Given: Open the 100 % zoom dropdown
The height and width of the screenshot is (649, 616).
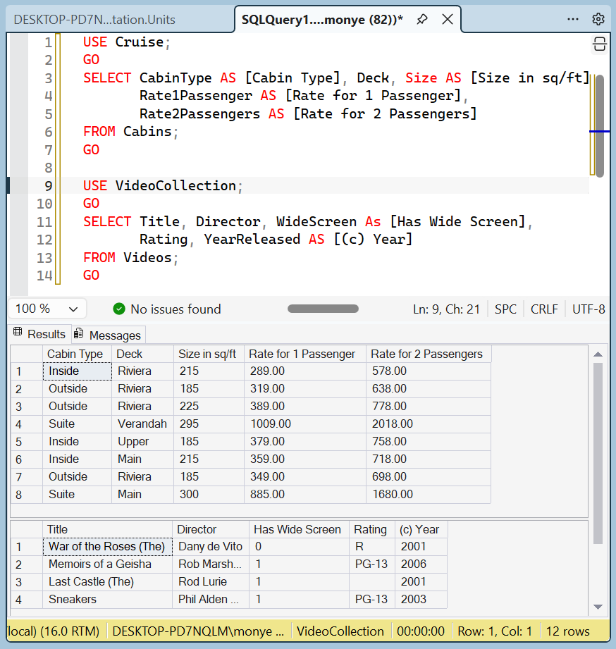Looking at the screenshot, I should (47, 309).
